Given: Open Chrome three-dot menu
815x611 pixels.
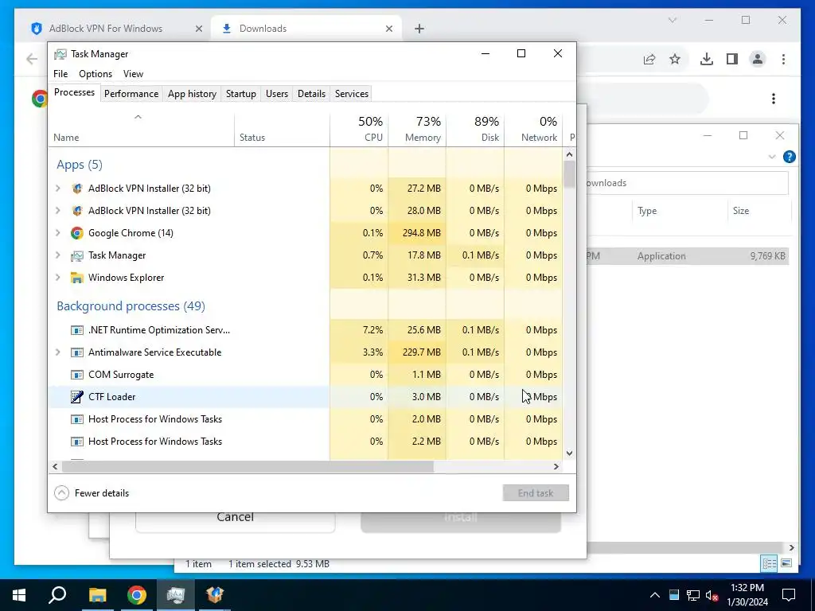Looking at the screenshot, I should pos(783,59).
